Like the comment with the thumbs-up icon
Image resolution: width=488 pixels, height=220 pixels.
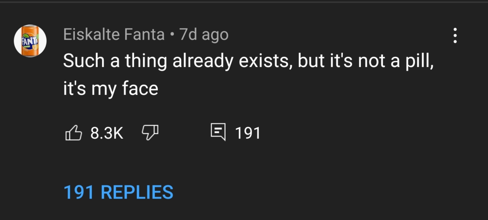(73, 133)
